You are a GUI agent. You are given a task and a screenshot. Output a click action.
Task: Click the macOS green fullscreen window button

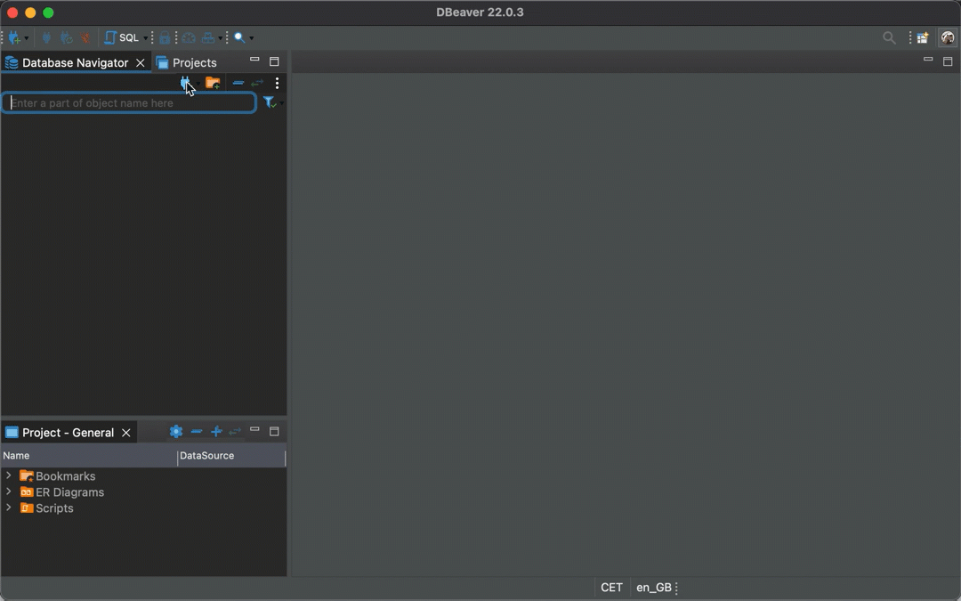click(48, 12)
